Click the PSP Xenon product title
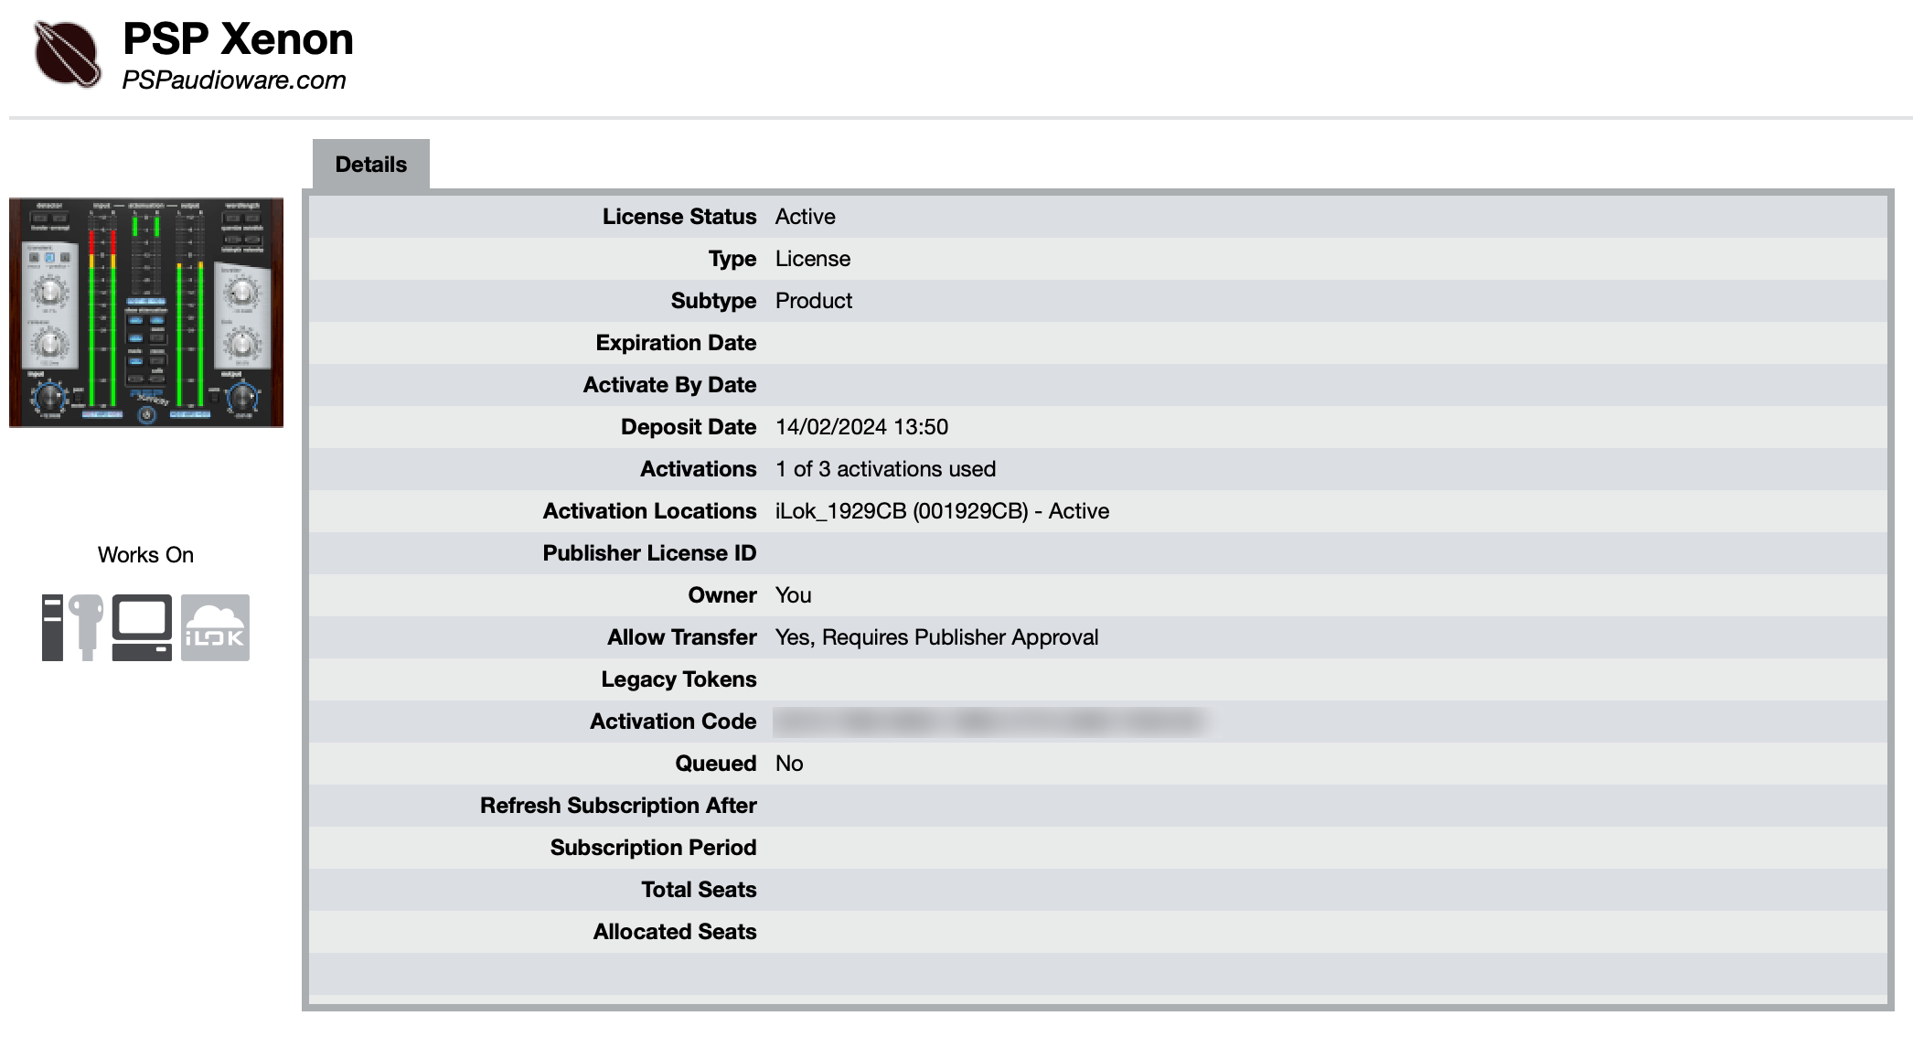Viewport: 1913px width, 1037px height. tap(238, 39)
